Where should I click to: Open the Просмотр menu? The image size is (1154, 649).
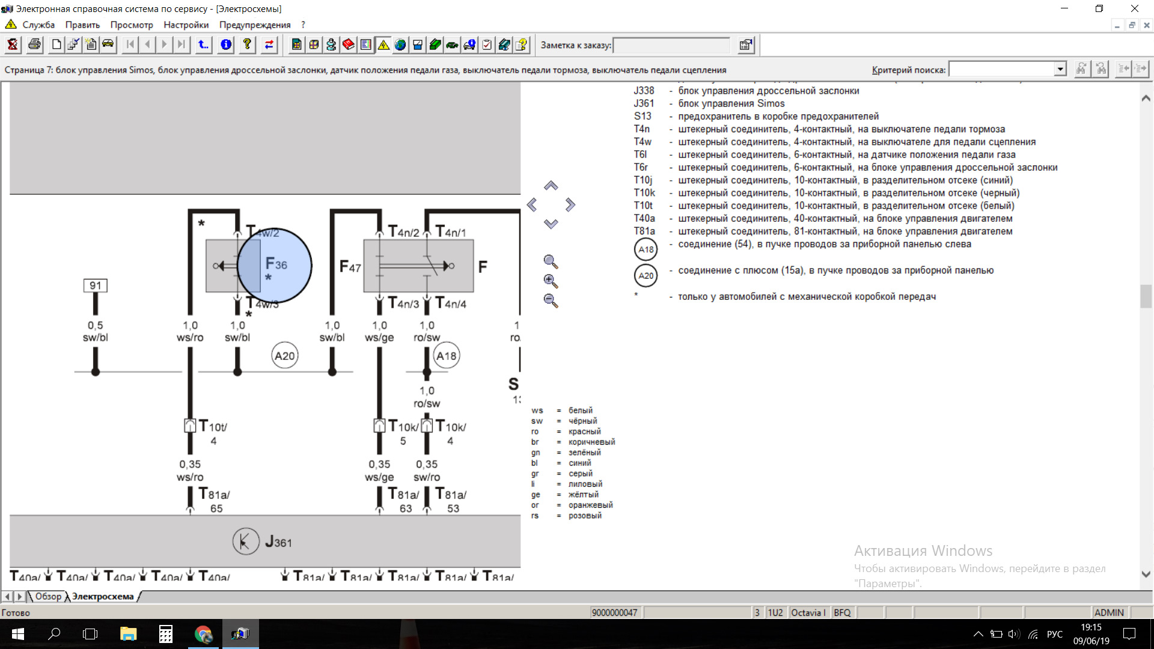(x=132, y=25)
